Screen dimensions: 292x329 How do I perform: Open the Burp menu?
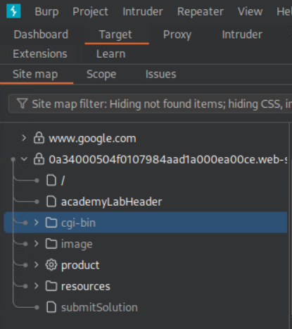click(x=46, y=11)
